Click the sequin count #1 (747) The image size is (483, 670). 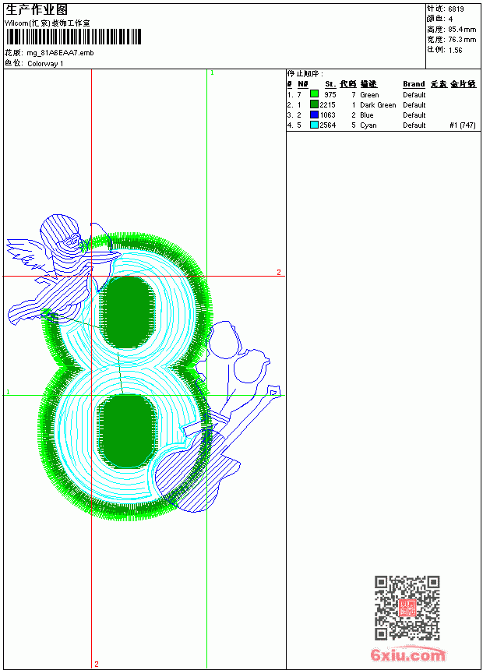463,125
